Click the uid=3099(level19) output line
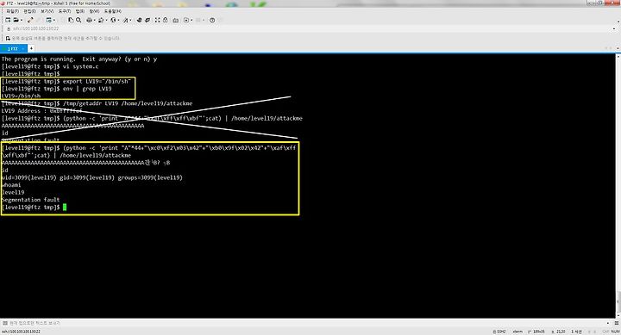This screenshot has width=621, height=335. pos(92,177)
